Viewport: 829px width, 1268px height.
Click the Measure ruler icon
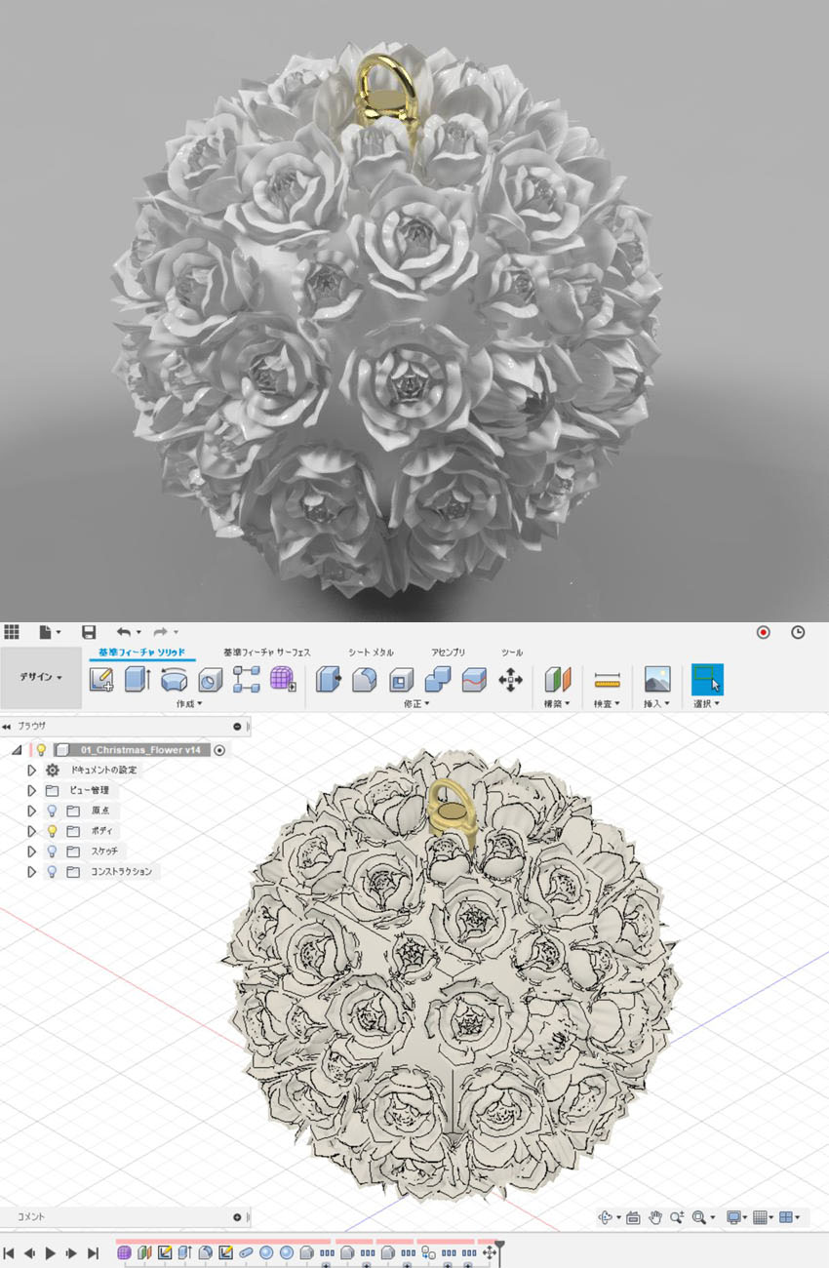click(608, 679)
